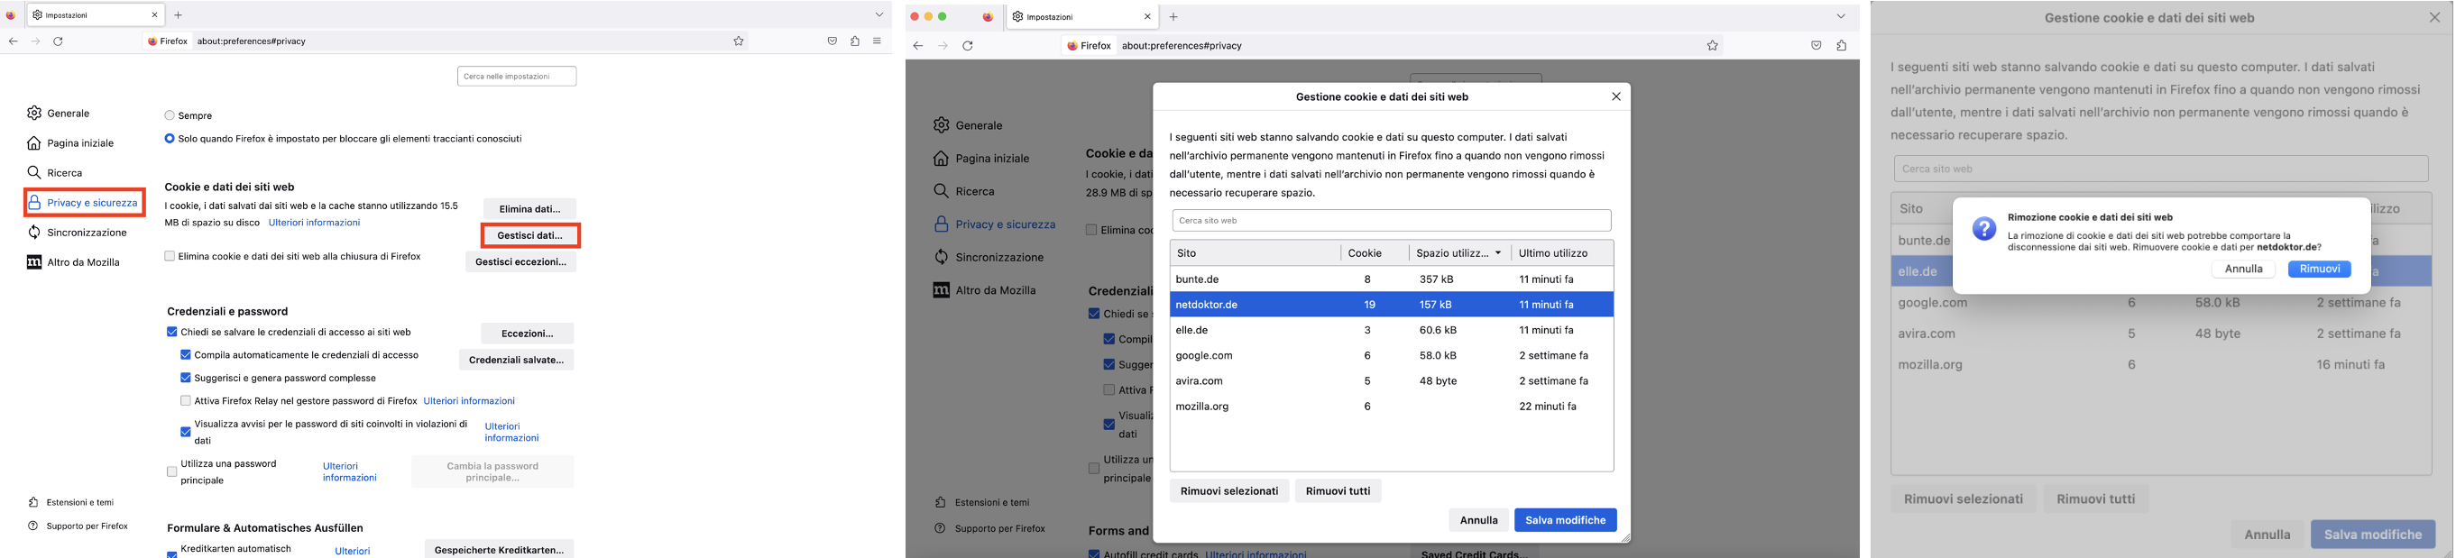Toggle 'Visualizza avvisi per le password' checkbox
The image size is (2456, 558).
[185, 433]
